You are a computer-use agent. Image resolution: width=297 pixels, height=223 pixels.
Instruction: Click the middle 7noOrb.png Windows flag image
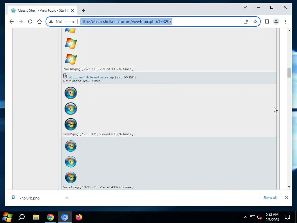tap(71, 44)
